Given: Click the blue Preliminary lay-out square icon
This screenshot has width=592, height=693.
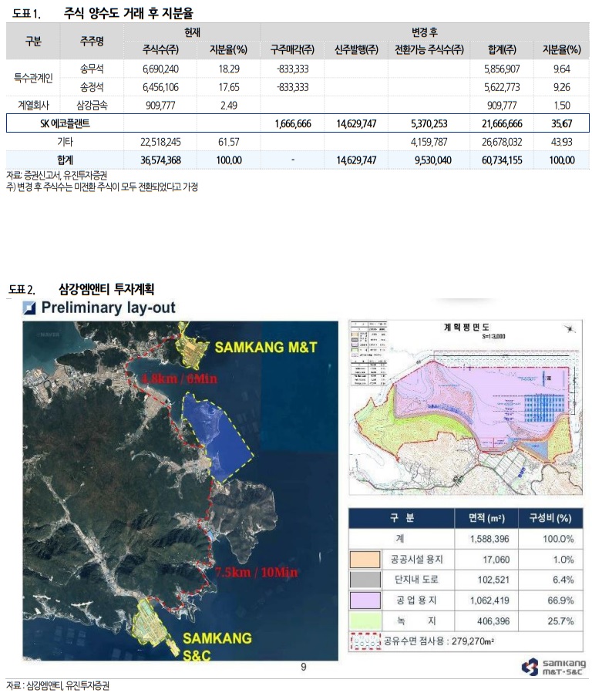Looking at the screenshot, I should [29, 308].
